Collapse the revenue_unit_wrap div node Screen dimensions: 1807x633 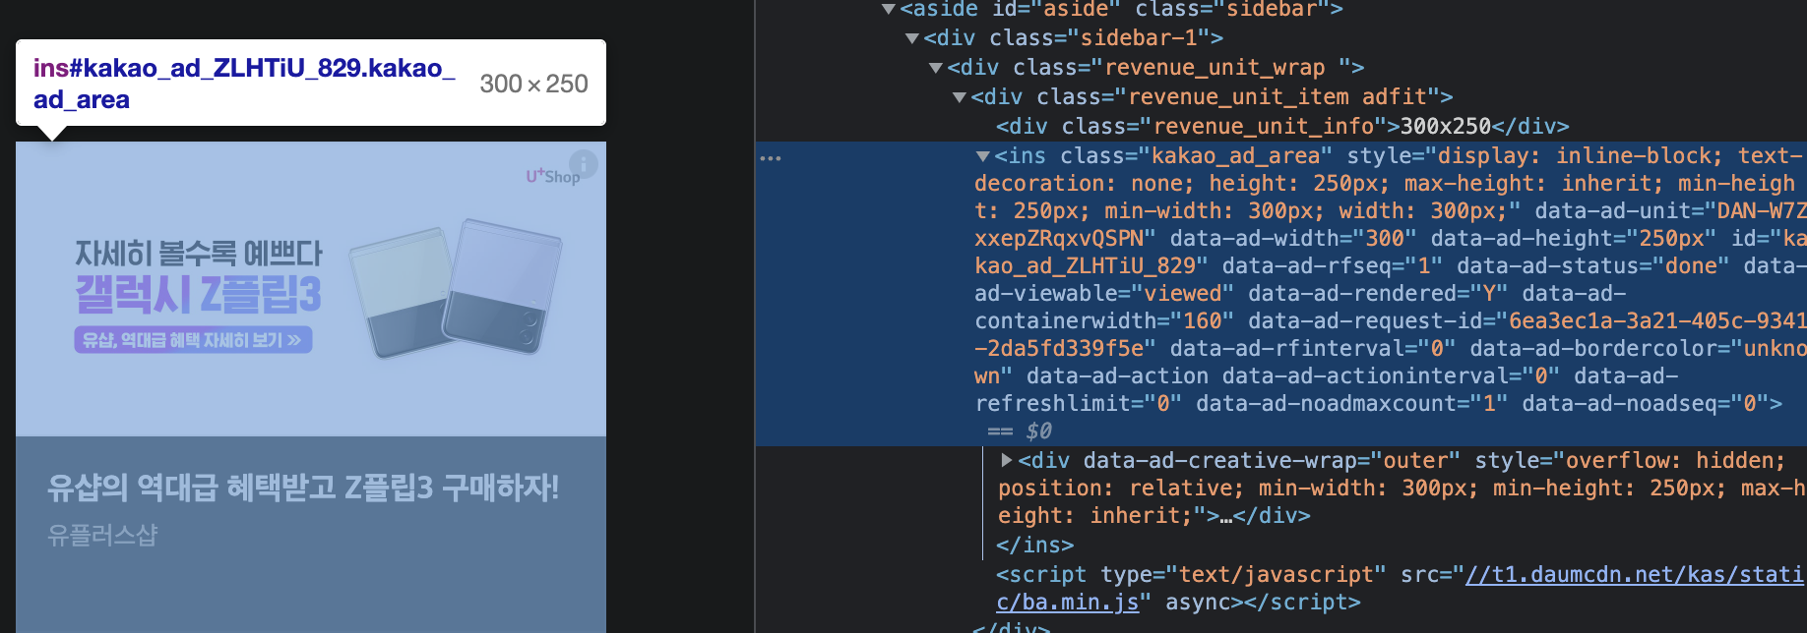click(x=936, y=68)
